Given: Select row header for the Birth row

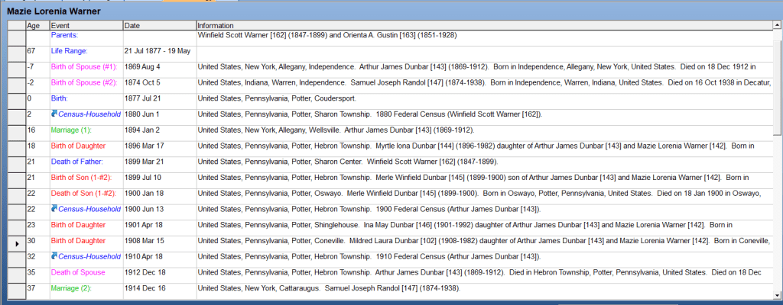Looking at the screenshot, I should point(17,98).
